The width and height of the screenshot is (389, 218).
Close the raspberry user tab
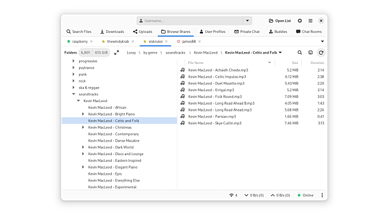pyautogui.click(x=92, y=41)
